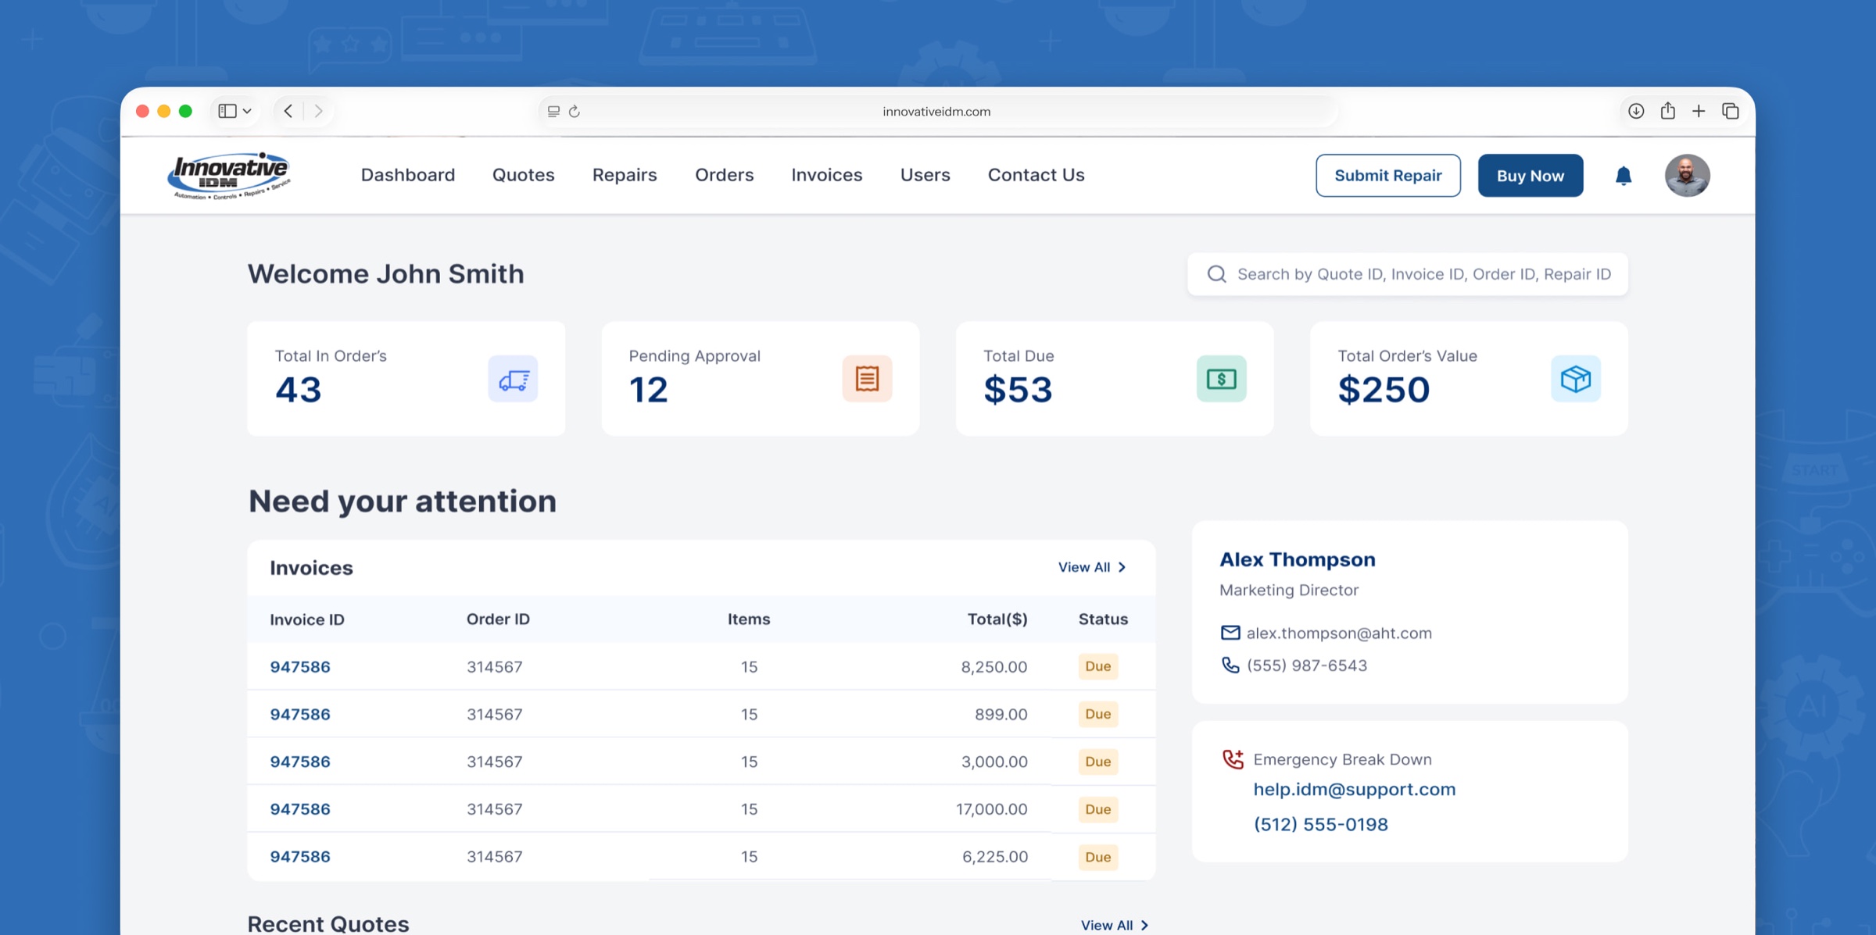Image resolution: width=1876 pixels, height=935 pixels.
Task: Click the Total Order's Value box icon
Action: coord(1575,379)
